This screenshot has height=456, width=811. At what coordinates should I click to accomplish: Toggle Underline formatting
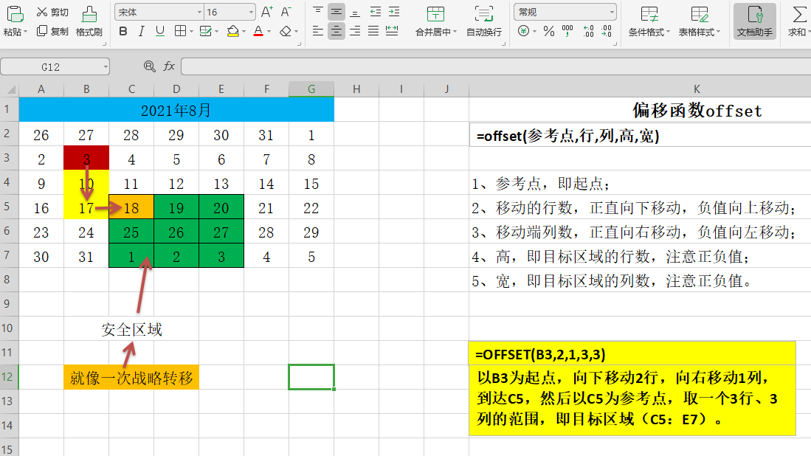tap(160, 32)
